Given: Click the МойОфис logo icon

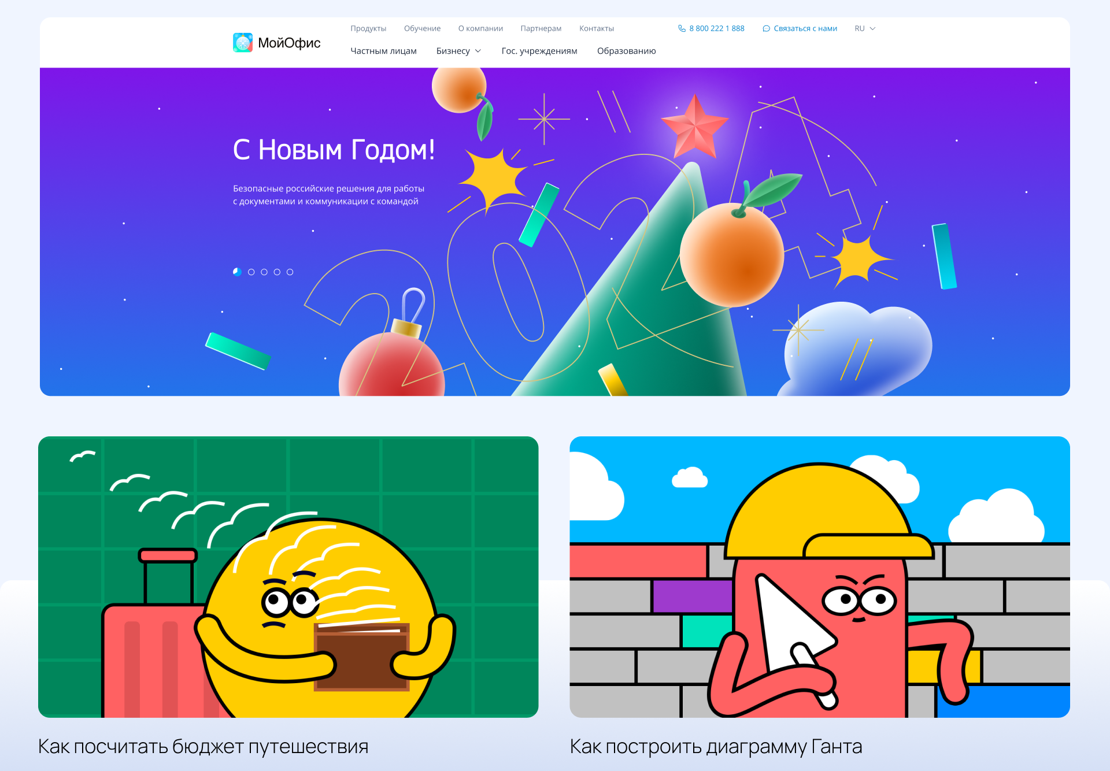Looking at the screenshot, I should [243, 43].
